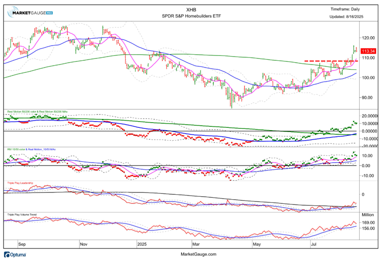Click the red 113.34 price tag
Screen dimensions: 381x259
pyautogui.click(x=368, y=51)
